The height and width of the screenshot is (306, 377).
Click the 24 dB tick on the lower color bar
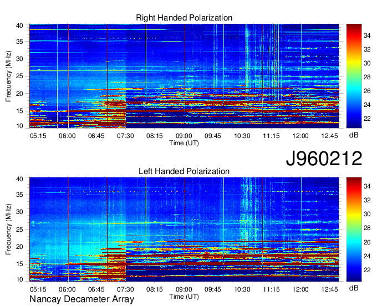pos(367,256)
